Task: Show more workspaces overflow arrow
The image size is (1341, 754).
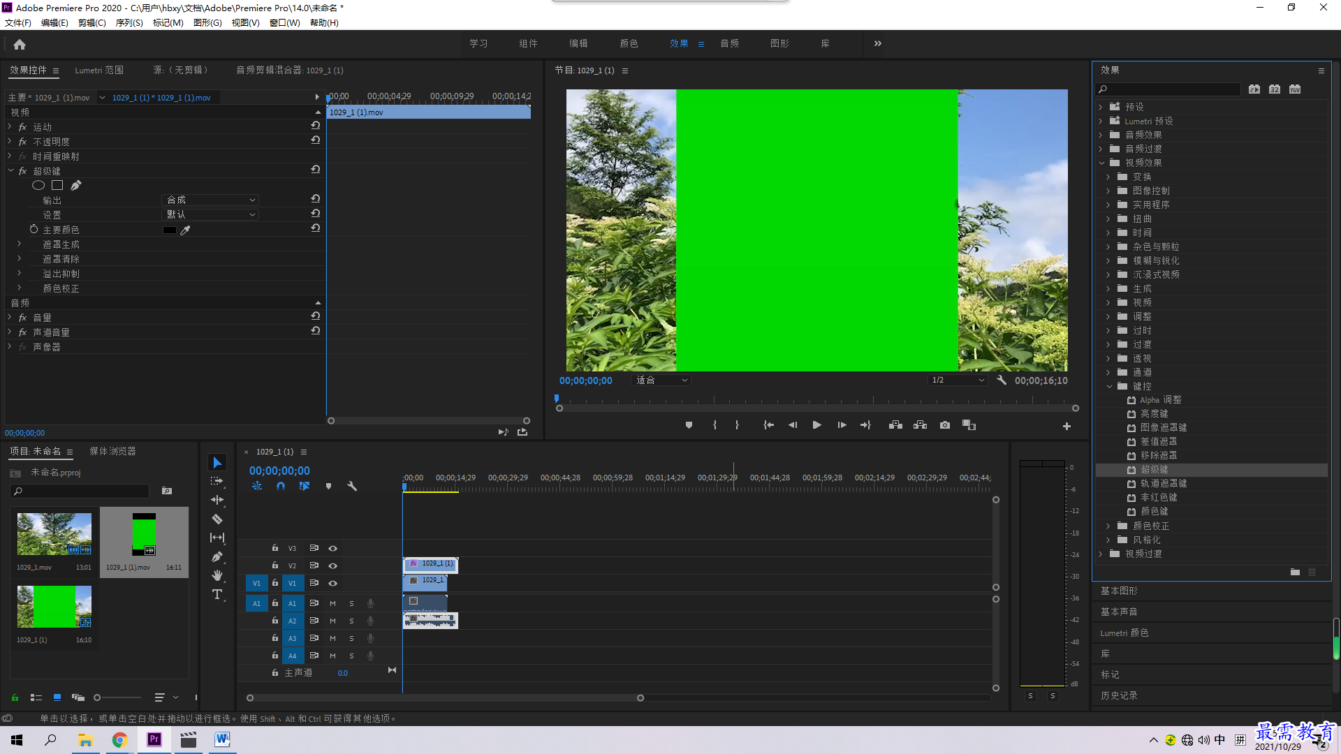Action: click(878, 43)
